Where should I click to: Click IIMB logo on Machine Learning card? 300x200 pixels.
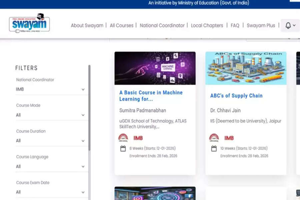point(123,138)
